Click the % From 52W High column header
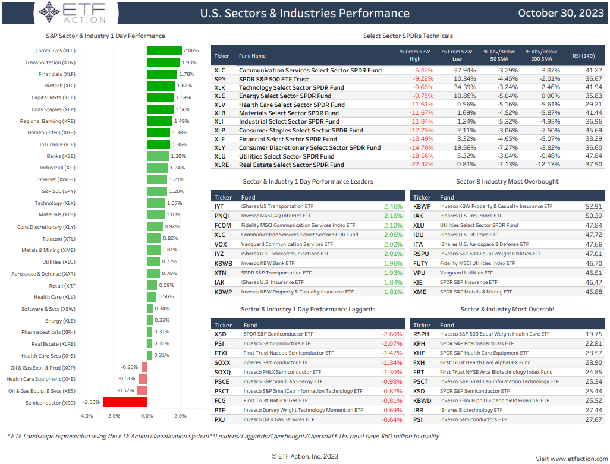Image resolution: width=610 pixels, height=464 pixels. click(415, 55)
